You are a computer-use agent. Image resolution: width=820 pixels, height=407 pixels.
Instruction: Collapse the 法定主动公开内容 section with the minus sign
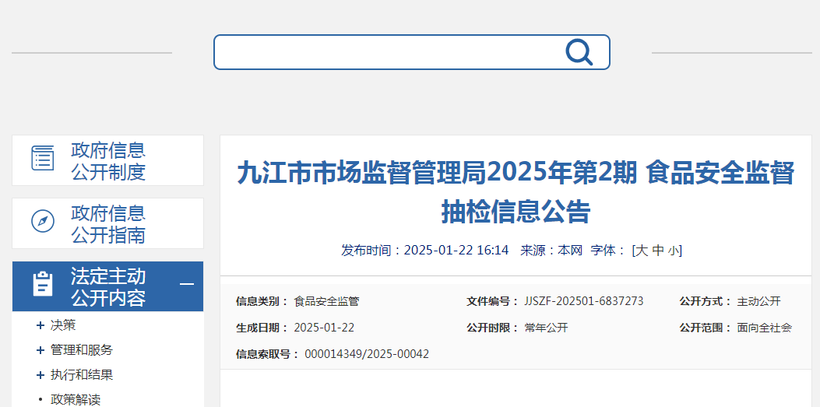(x=187, y=284)
